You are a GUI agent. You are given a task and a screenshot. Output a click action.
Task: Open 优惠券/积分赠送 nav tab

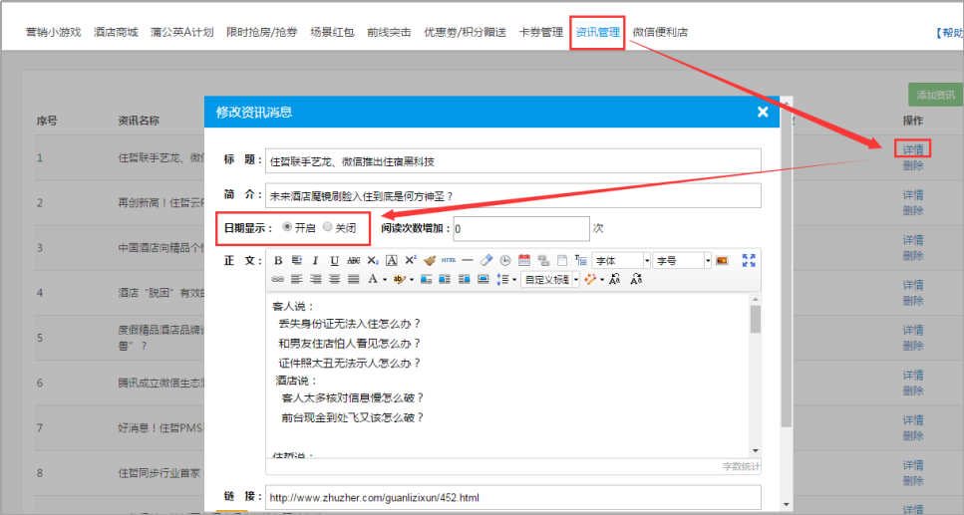tap(465, 32)
